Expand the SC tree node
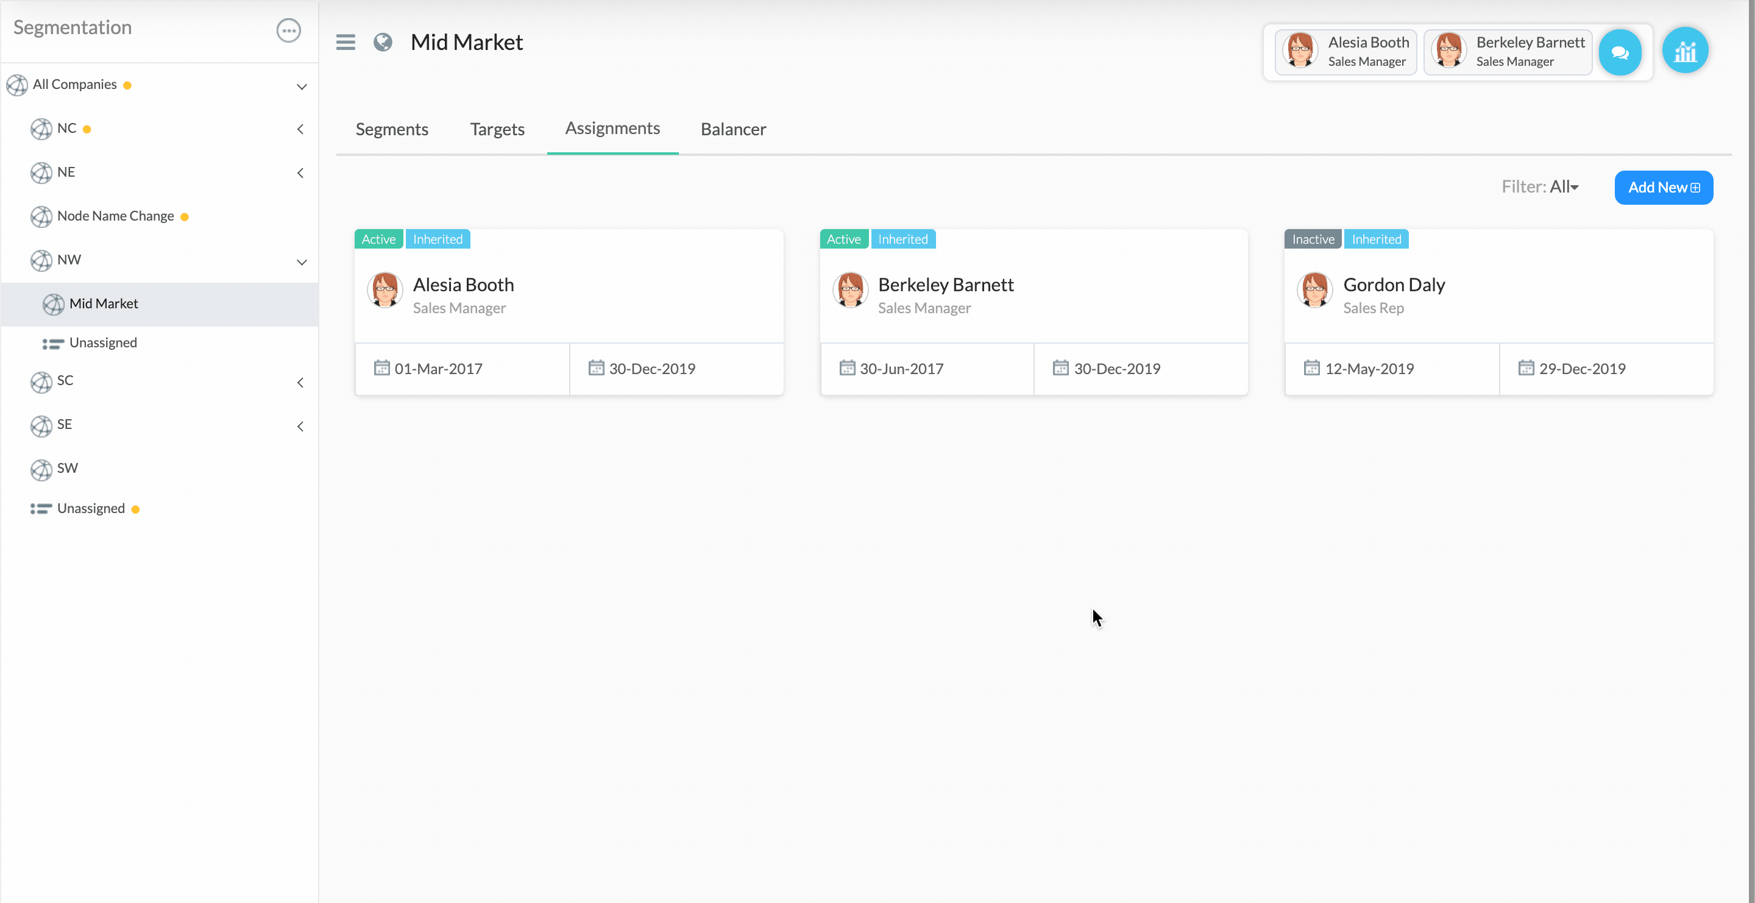1755x903 pixels. coord(300,383)
